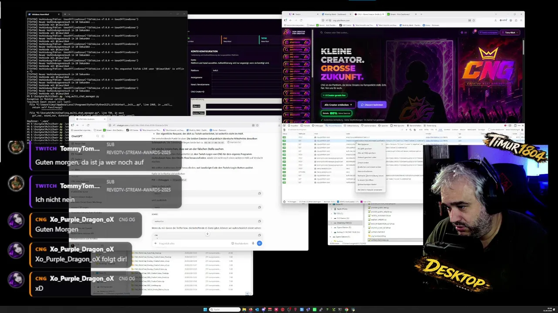
Task: Clear the network log with the trash icon
Action: pyautogui.click(x=285, y=130)
